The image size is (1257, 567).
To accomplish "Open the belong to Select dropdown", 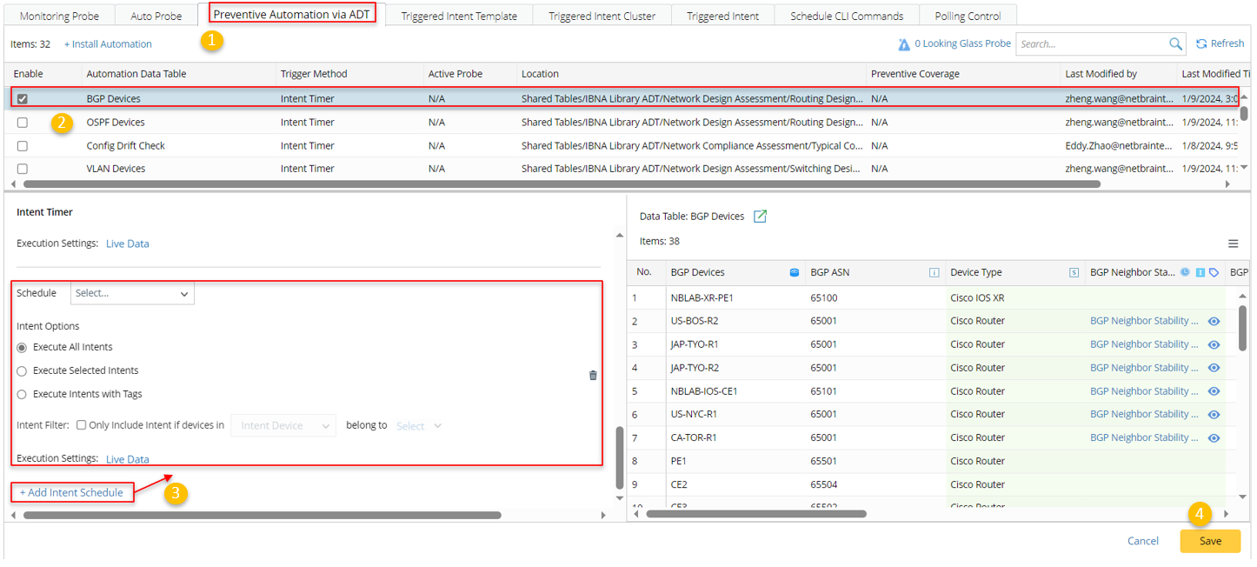I will click(x=419, y=426).
